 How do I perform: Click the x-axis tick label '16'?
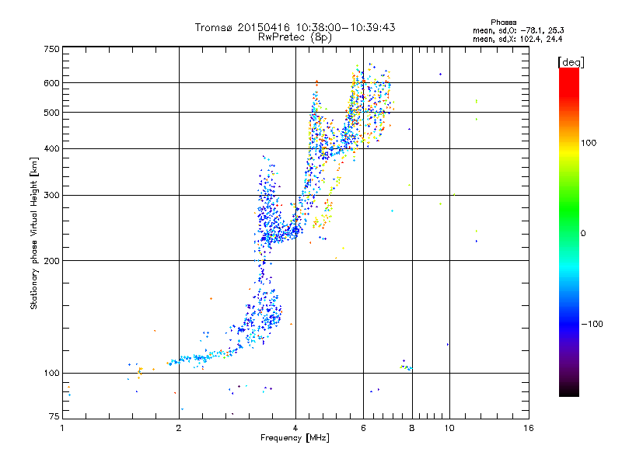529,428
